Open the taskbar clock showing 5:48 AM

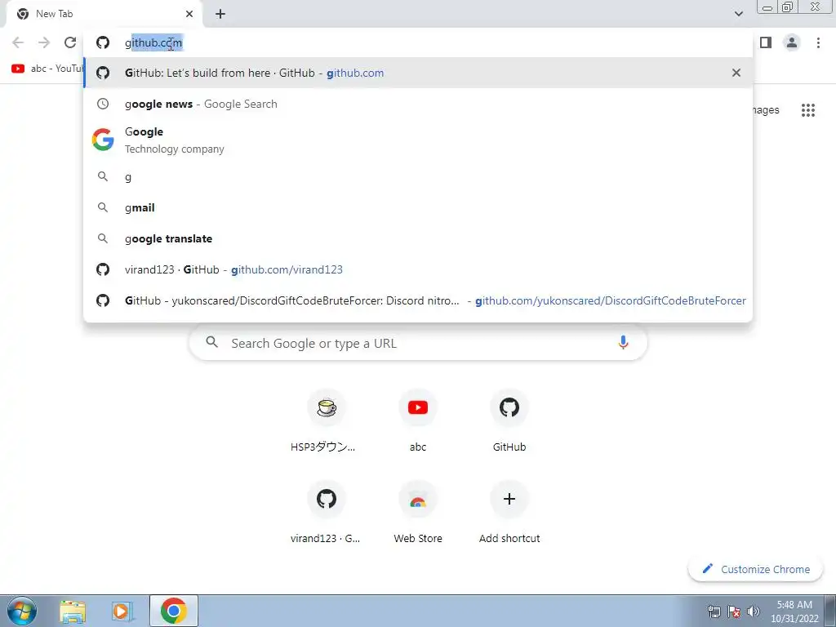coord(794,611)
